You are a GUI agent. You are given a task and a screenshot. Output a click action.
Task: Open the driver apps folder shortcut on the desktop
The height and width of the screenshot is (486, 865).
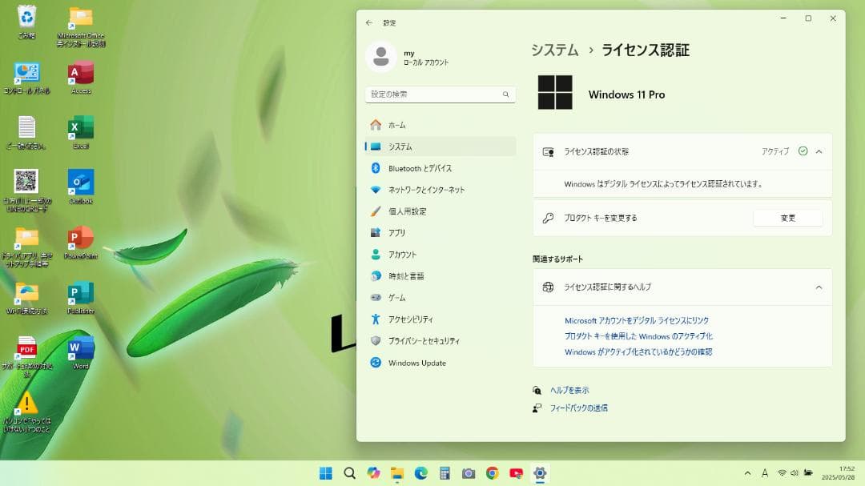26,246
